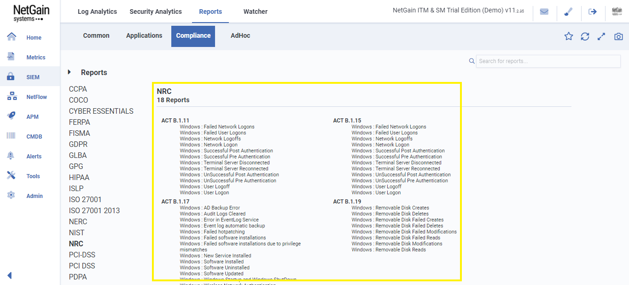This screenshot has width=629, height=285.
Task: Click the paintbrush theme icon
Action: [568, 12]
